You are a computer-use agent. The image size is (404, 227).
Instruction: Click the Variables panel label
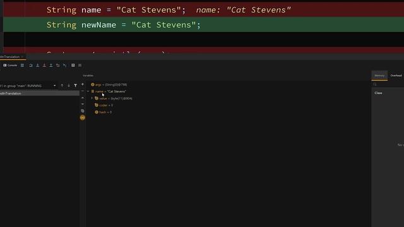88,76
